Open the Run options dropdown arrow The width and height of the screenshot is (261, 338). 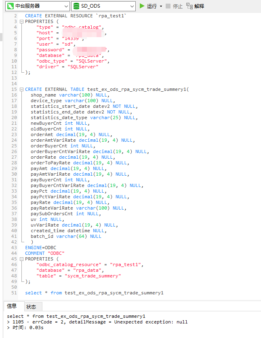(x=161, y=6)
